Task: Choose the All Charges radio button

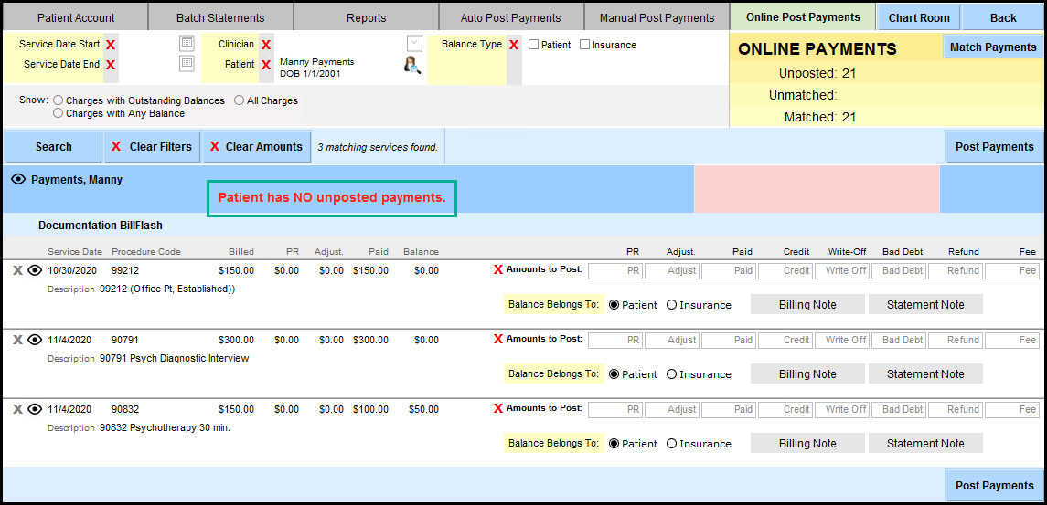Action: point(240,100)
